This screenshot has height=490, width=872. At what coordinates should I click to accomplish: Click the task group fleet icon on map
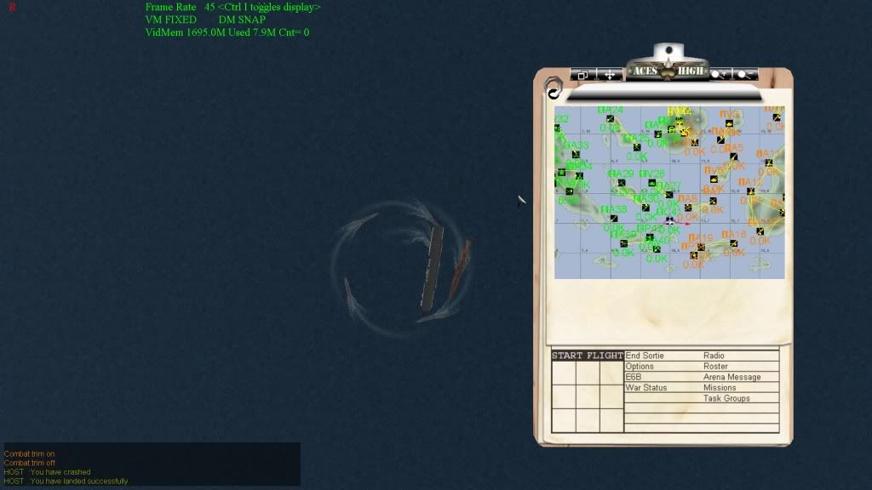(670, 220)
